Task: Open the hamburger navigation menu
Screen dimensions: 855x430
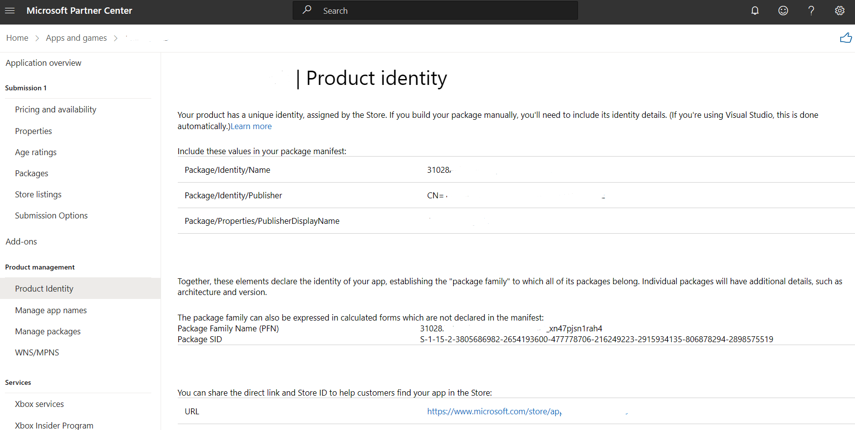Action: point(10,11)
